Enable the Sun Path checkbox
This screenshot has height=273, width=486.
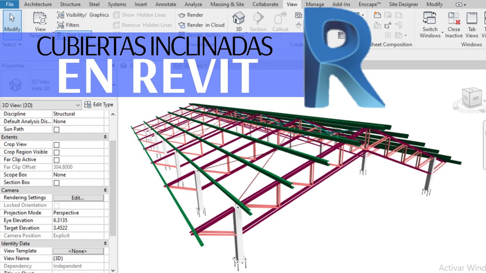click(57, 129)
